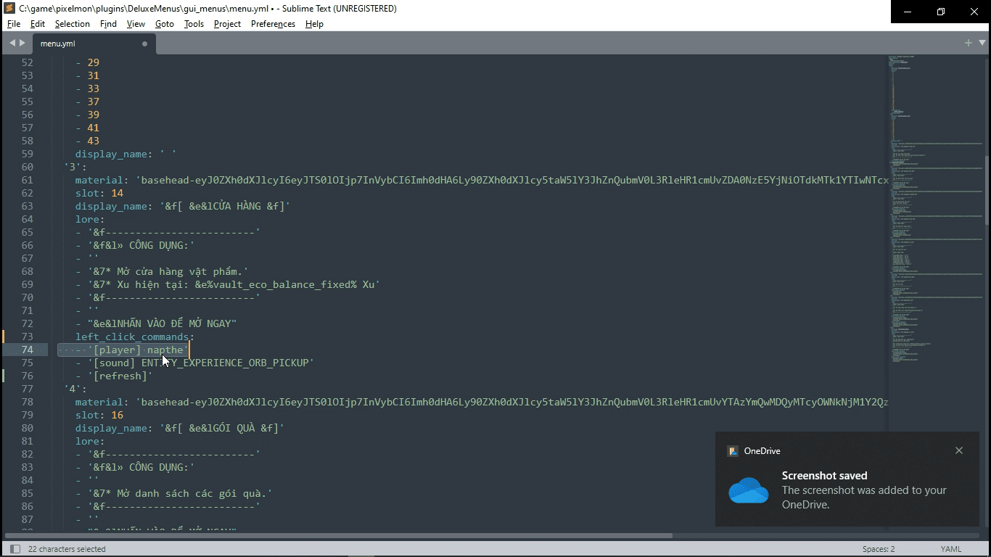Click 'material:' key on line 78

[102, 402]
